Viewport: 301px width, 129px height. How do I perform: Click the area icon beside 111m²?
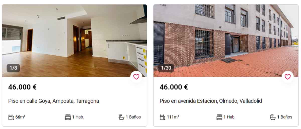(163, 117)
